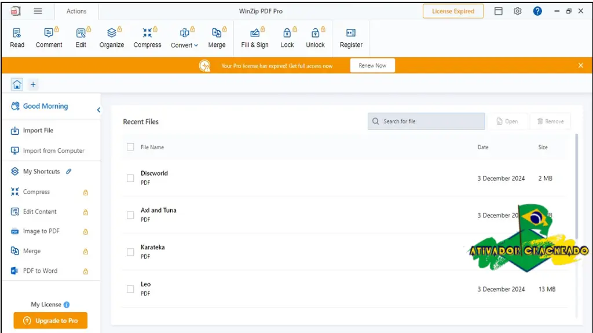Click Import from Computer

click(47, 151)
